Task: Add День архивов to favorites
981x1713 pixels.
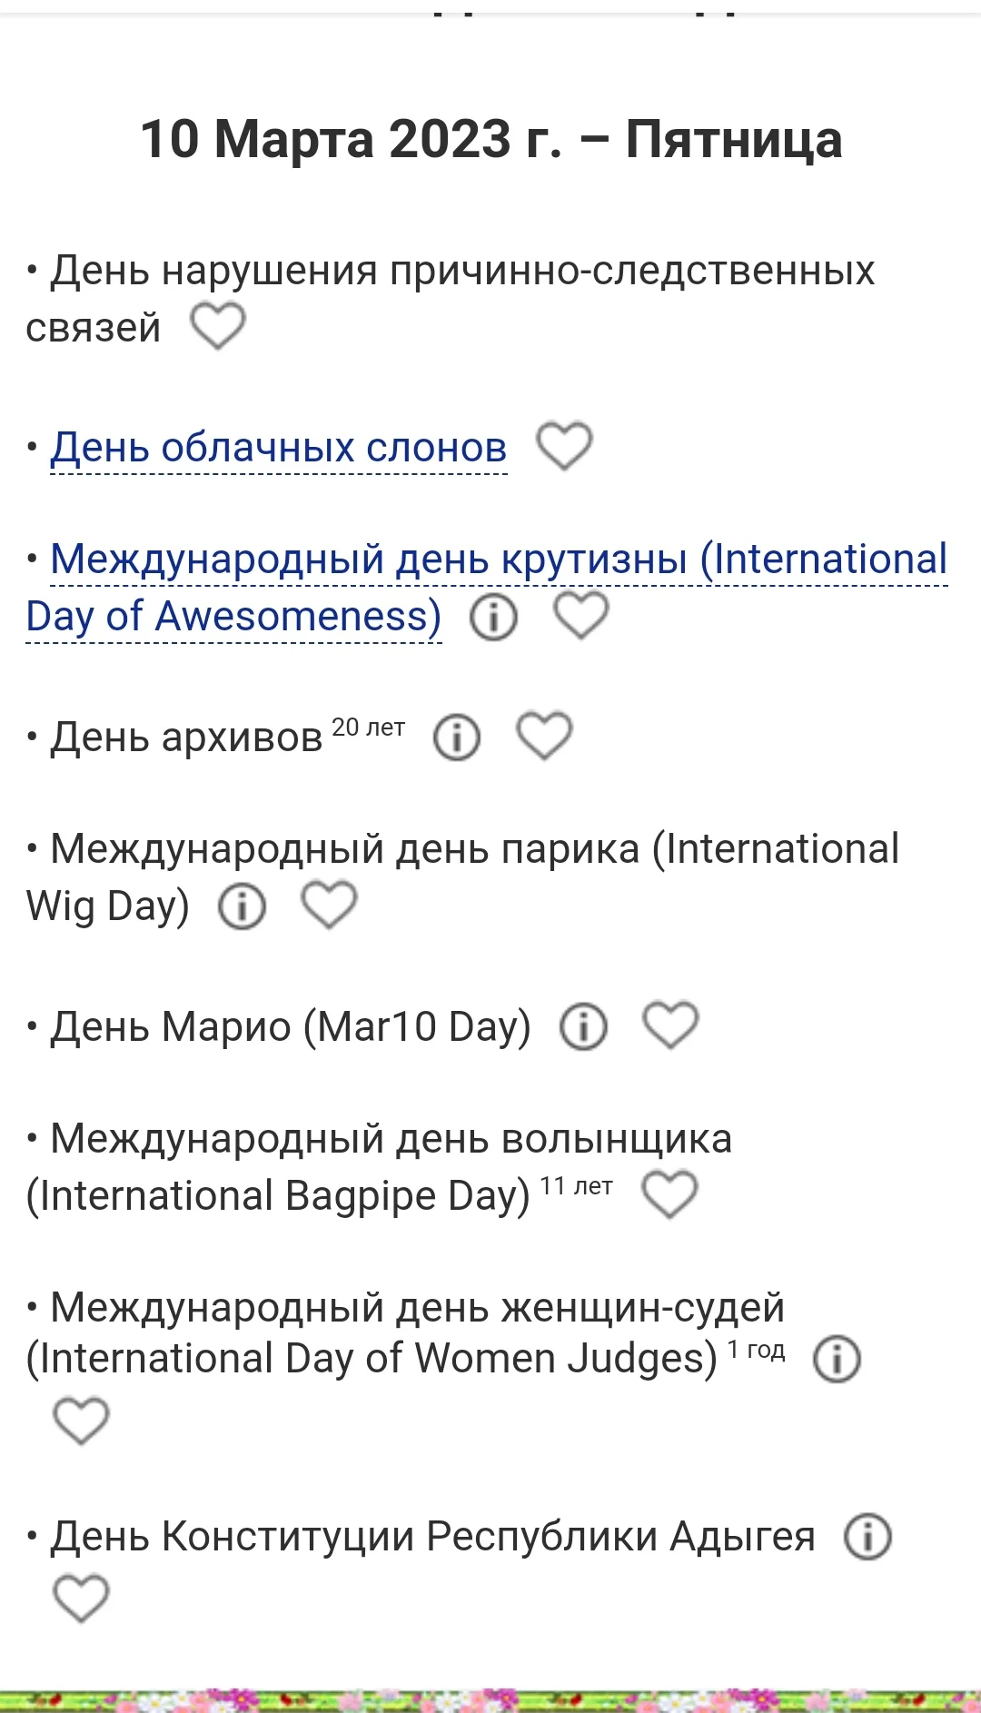Action: pos(544,735)
